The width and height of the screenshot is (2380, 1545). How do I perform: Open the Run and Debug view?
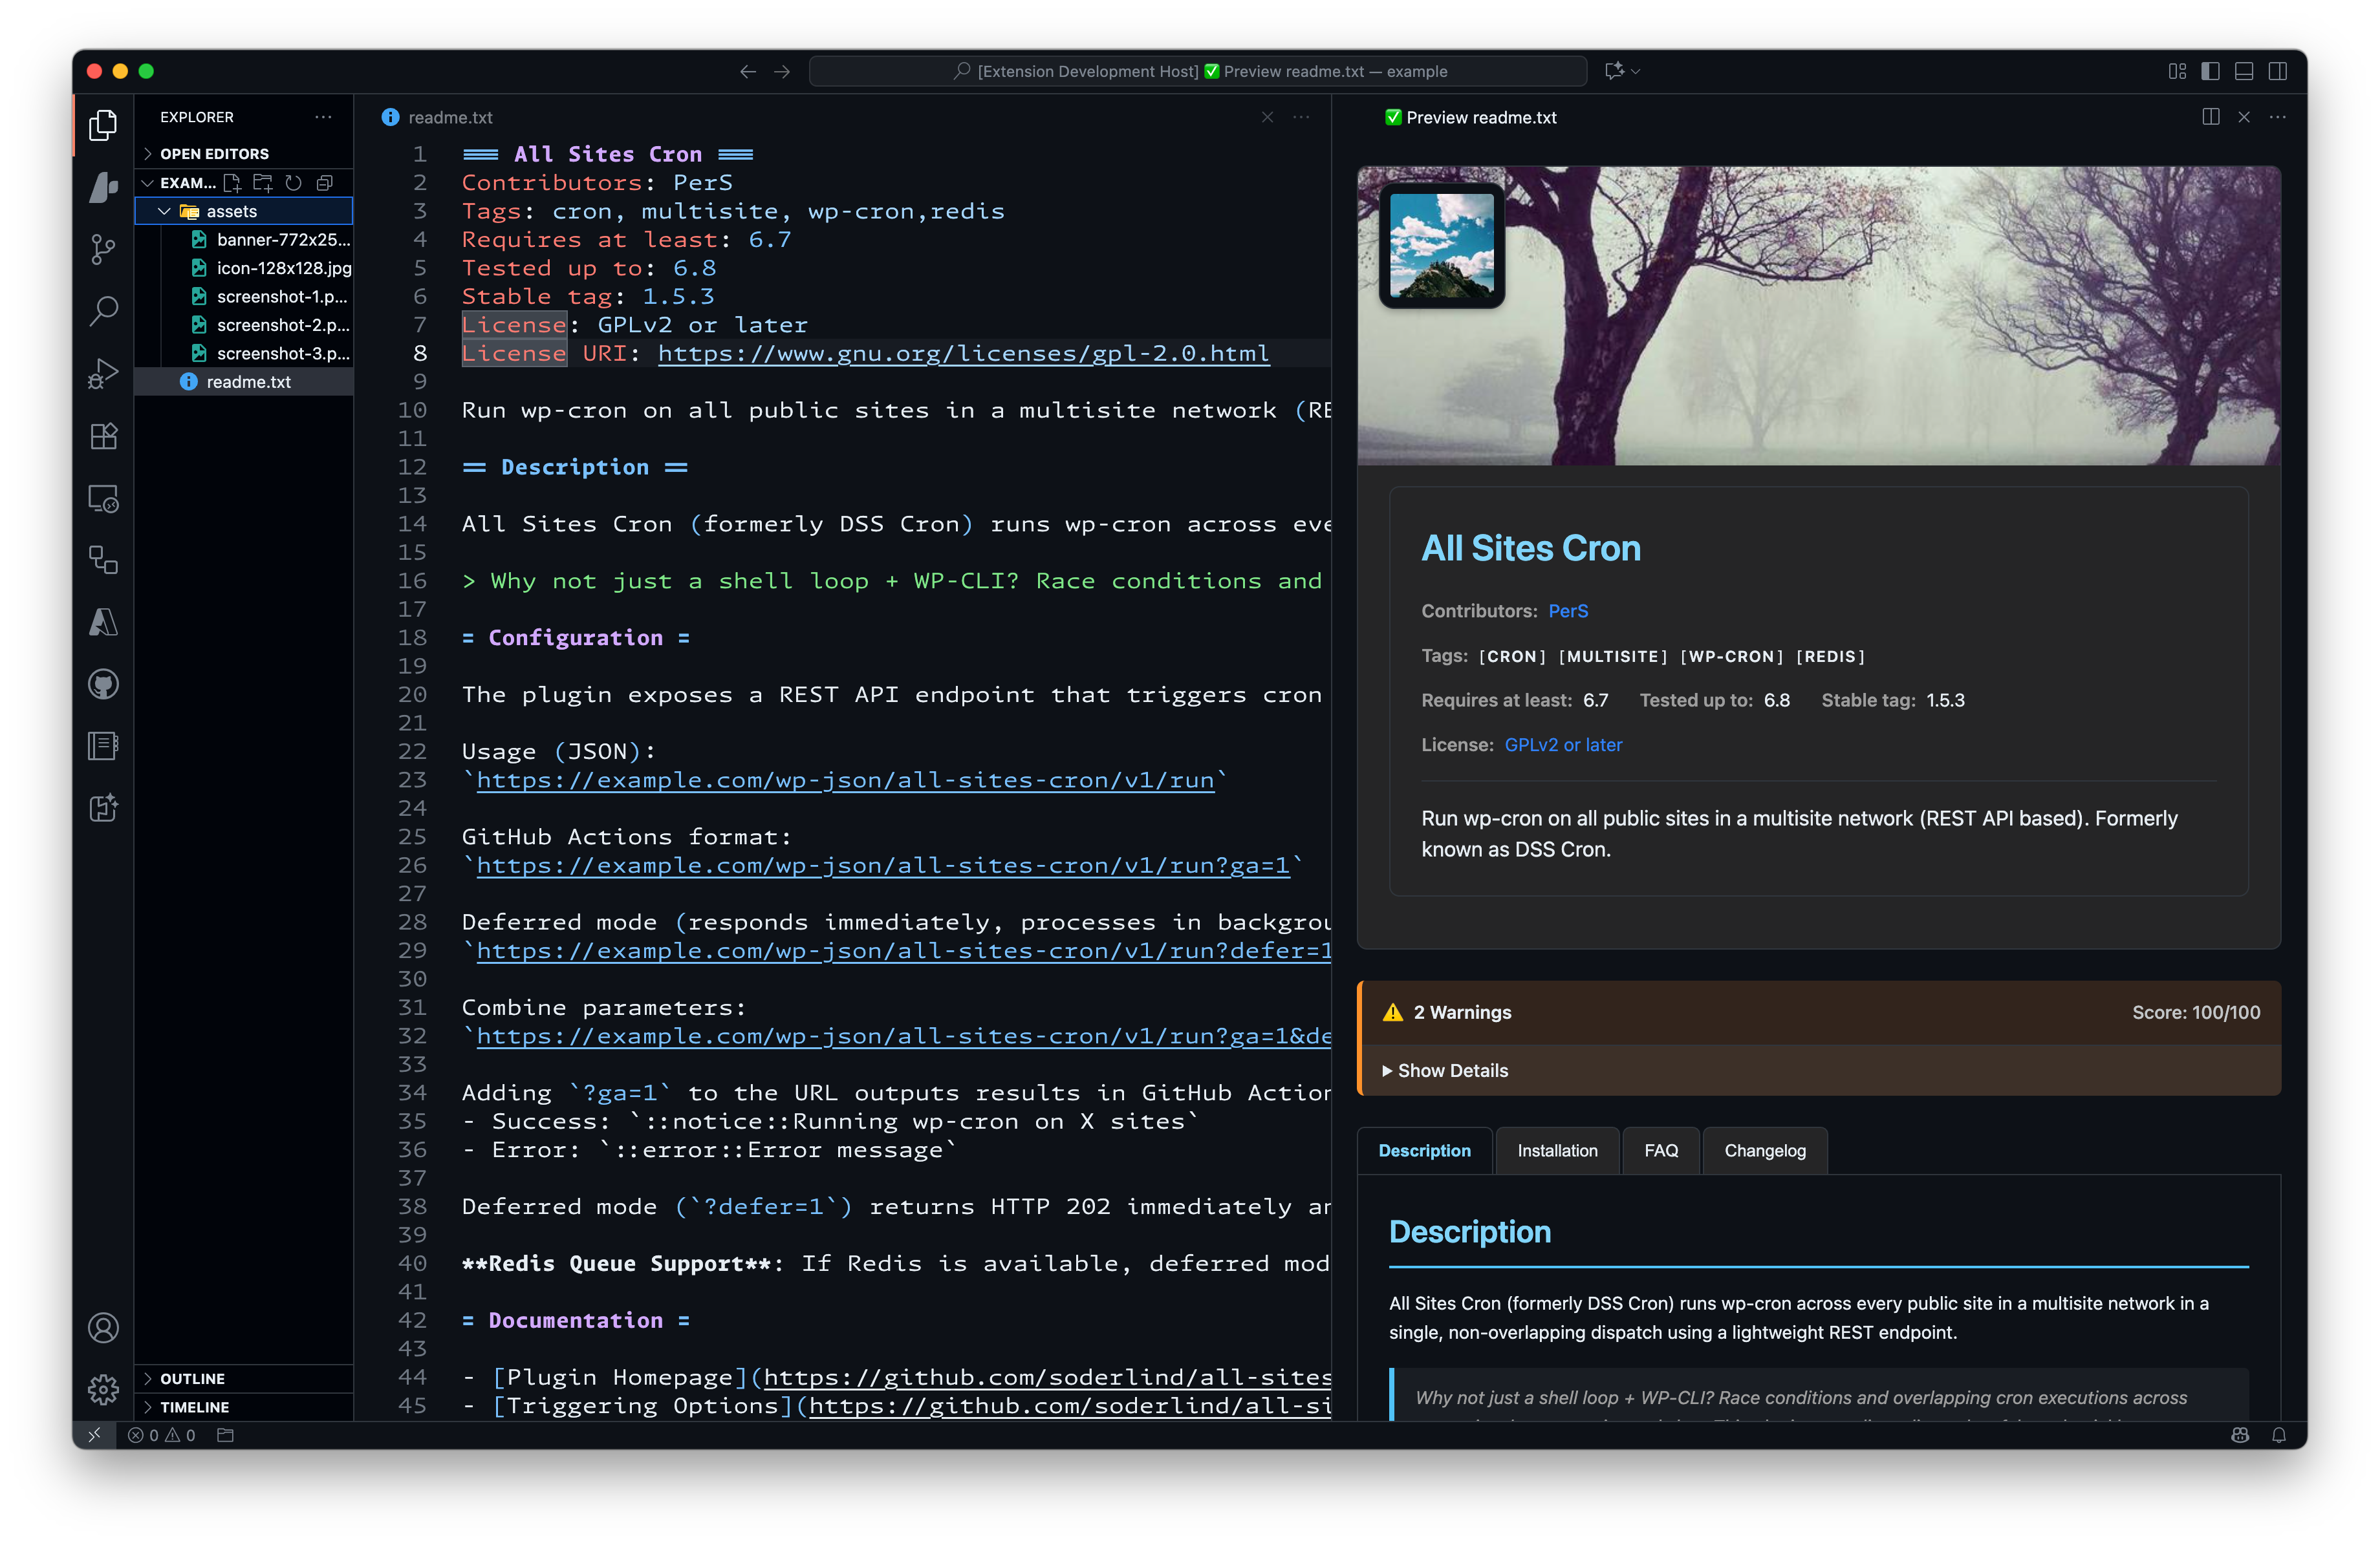tap(103, 374)
